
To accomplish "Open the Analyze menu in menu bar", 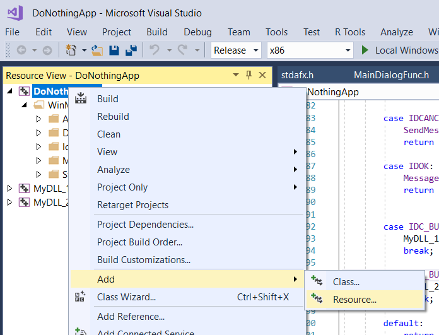I will (397, 32).
